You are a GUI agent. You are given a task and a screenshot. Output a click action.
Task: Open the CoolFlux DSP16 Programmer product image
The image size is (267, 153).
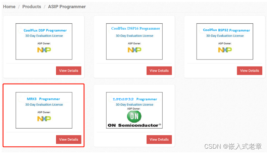(135, 41)
